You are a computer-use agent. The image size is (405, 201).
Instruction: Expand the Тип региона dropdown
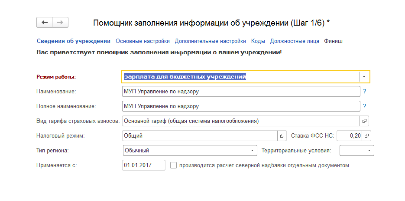click(253, 151)
